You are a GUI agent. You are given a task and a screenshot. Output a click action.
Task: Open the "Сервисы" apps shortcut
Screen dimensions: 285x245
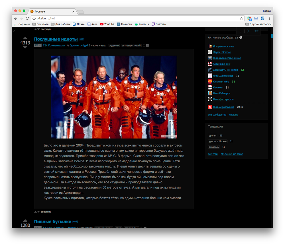pyautogui.click(x=22, y=24)
